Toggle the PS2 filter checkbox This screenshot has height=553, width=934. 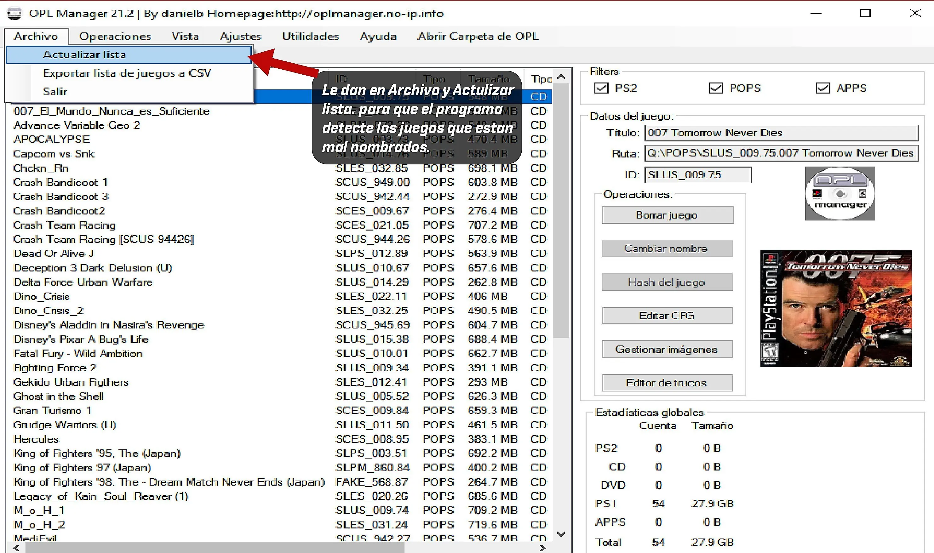(601, 88)
